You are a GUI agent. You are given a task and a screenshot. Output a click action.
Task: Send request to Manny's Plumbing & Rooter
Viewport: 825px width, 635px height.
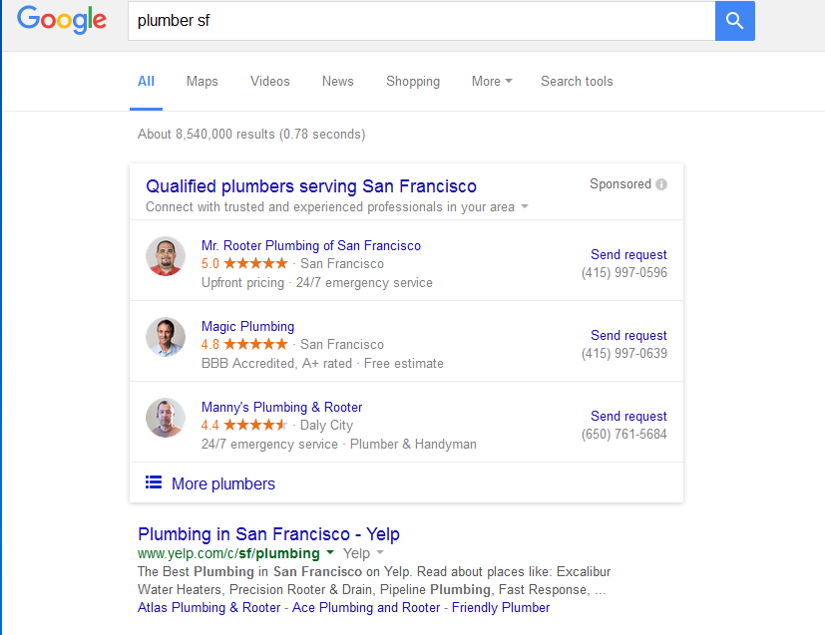628,417
